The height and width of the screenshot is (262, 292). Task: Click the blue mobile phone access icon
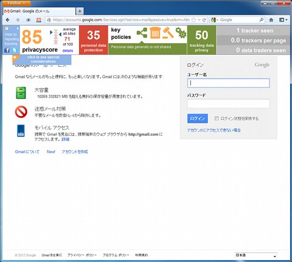(21, 131)
